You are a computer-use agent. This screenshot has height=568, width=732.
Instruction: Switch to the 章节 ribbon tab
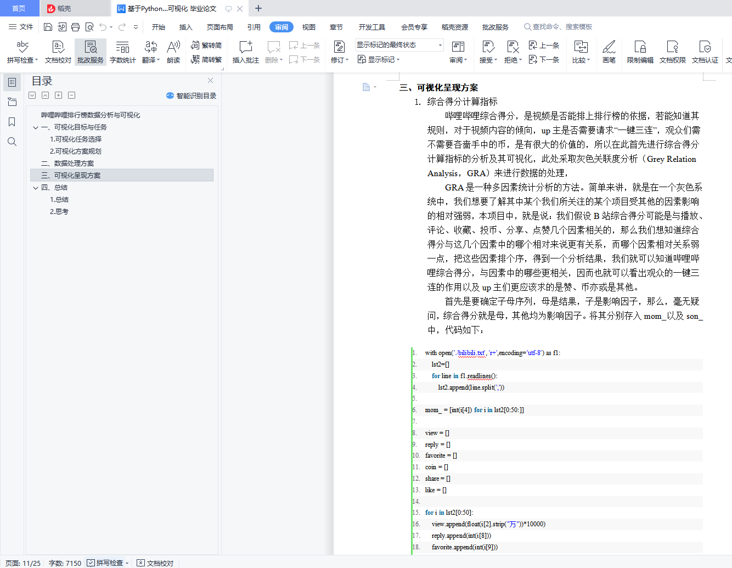(x=336, y=27)
